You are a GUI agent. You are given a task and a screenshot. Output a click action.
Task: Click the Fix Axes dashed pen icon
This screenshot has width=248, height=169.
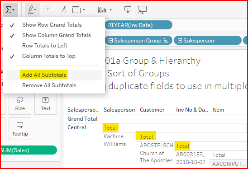pyautogui.click(x=62, y=10)
